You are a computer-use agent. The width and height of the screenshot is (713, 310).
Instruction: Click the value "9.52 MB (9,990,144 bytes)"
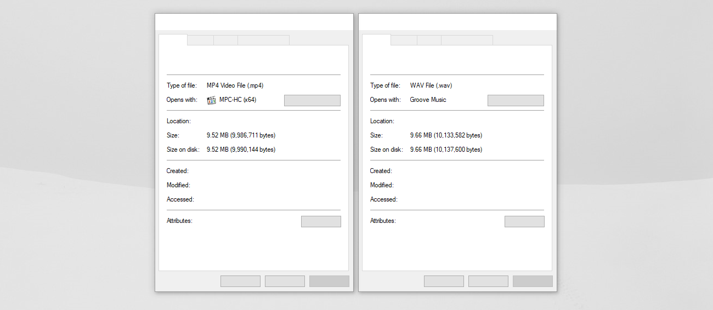pos(241,150)
